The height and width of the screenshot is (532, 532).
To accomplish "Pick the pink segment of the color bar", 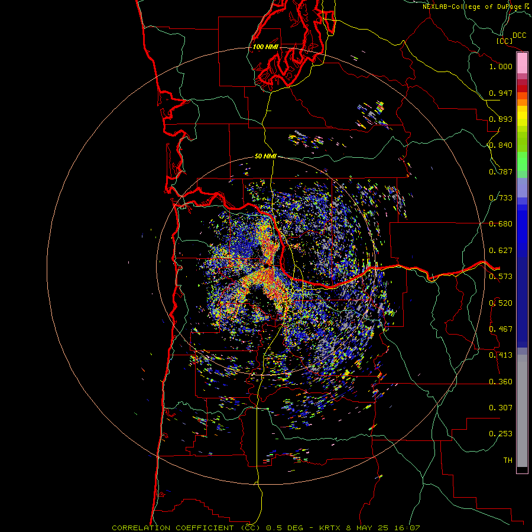I will (522, 63).
